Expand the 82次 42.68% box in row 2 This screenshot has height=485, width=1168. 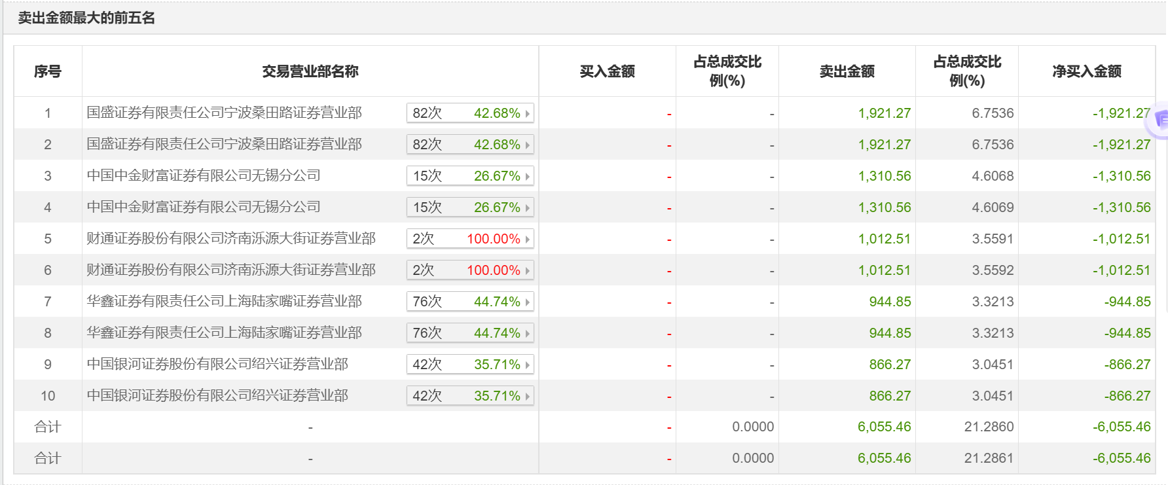(470, 144)
